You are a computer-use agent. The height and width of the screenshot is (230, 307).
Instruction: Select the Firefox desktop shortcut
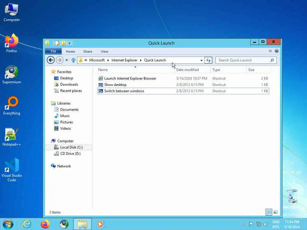pos(12,43)
